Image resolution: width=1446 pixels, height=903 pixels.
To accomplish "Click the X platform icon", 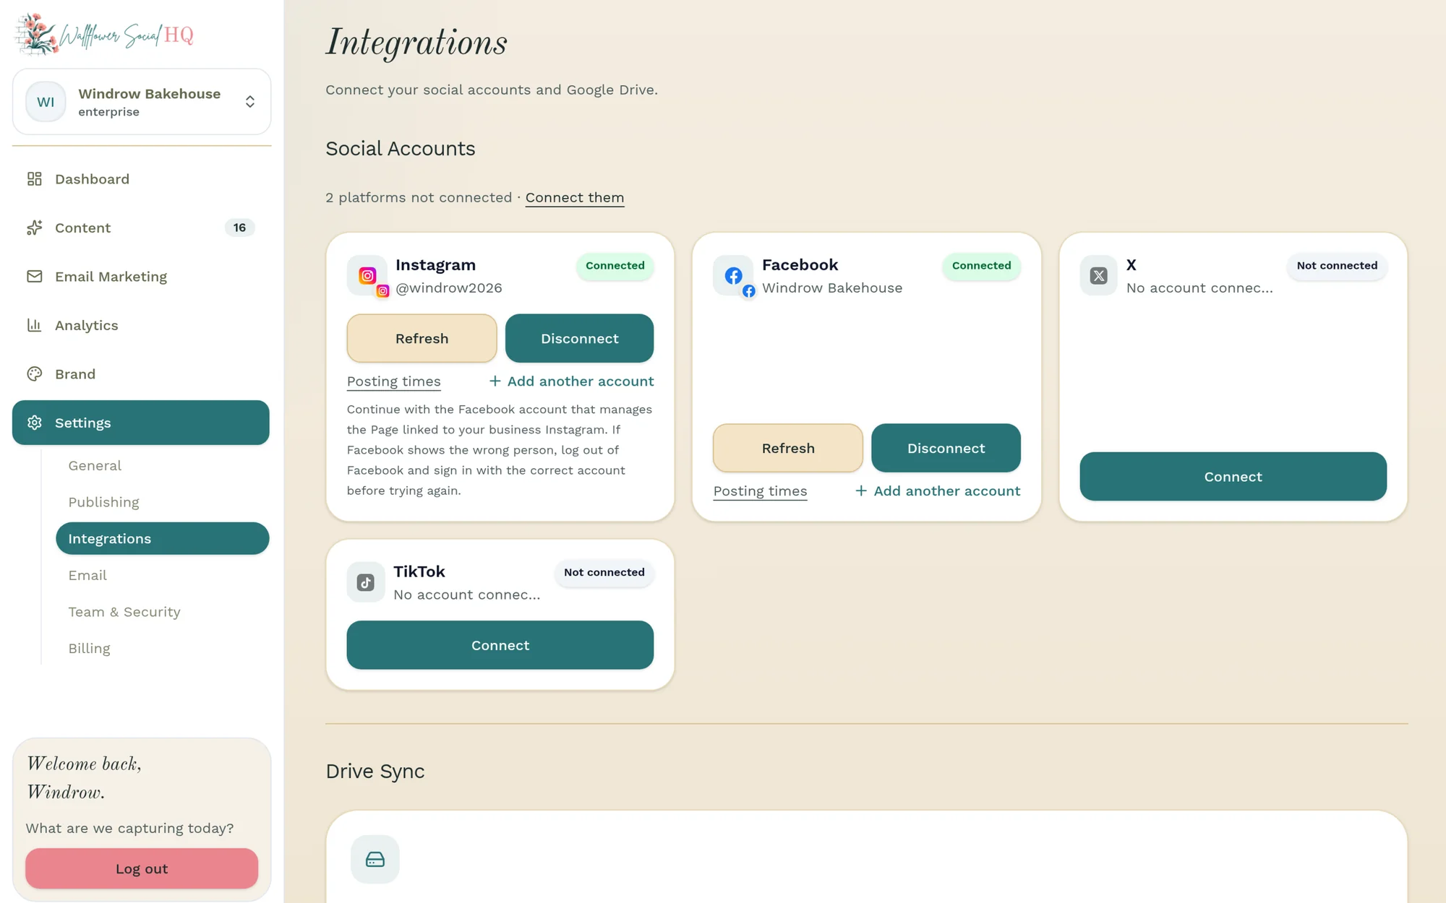I will click(x=1099, y=275).
